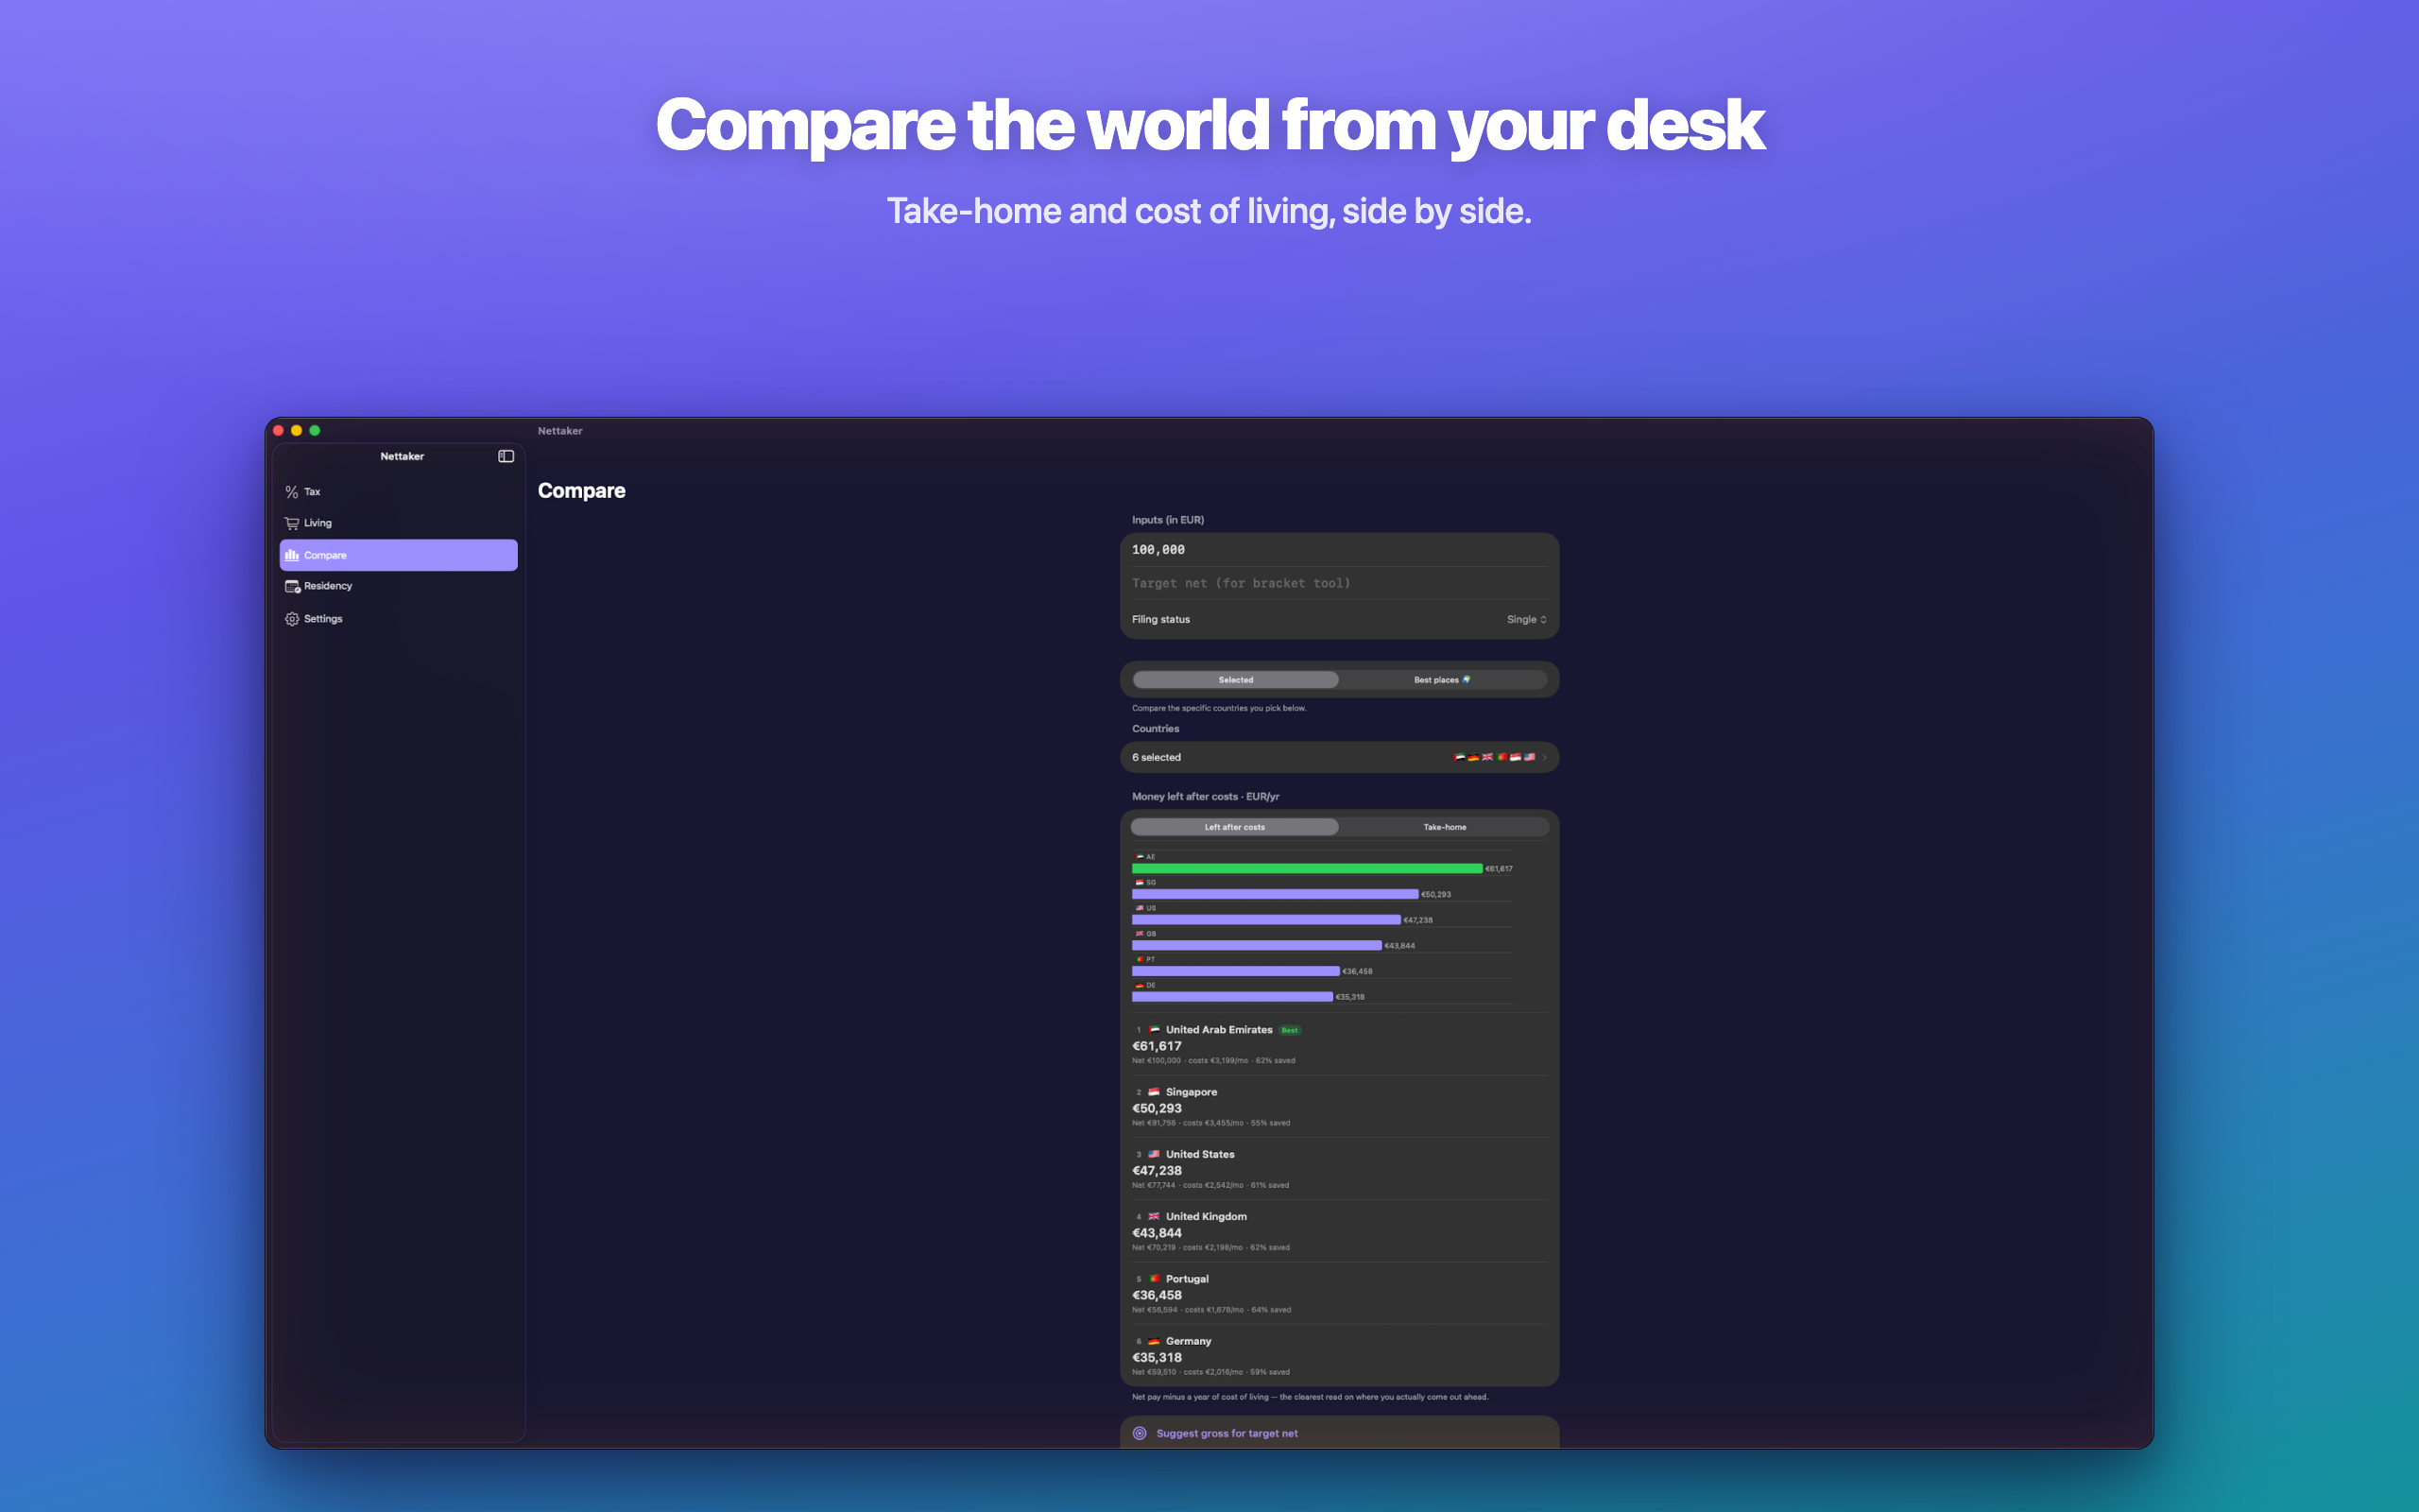Click the gross income field showing 100,000

(1340, 550)
